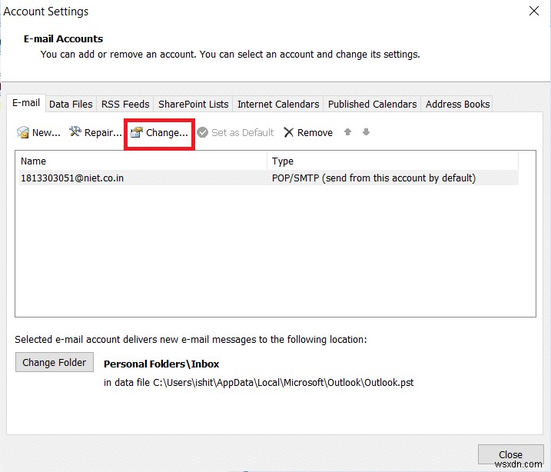Click the Type column header

393,161
